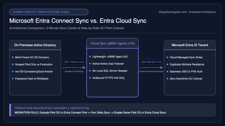Select Outbound HTTPS 443 Only item

click(x=108, y=78)
